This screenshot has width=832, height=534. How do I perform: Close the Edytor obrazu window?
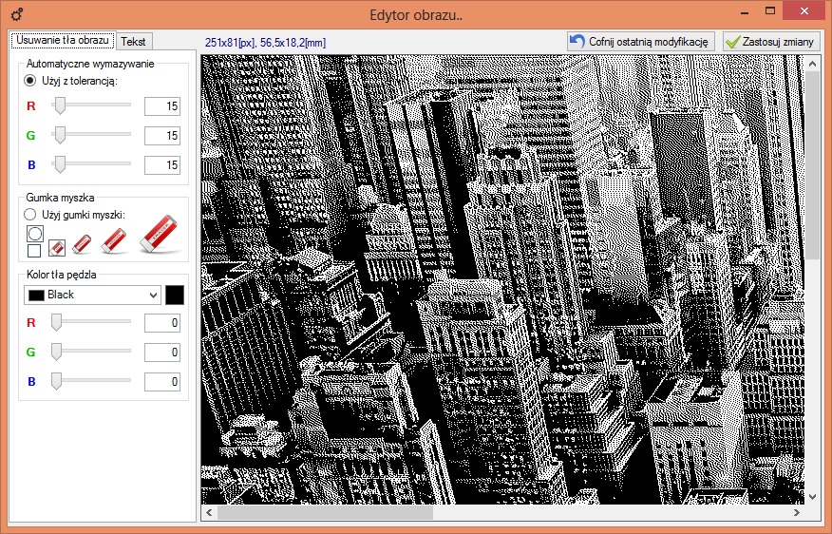(804, 11)
